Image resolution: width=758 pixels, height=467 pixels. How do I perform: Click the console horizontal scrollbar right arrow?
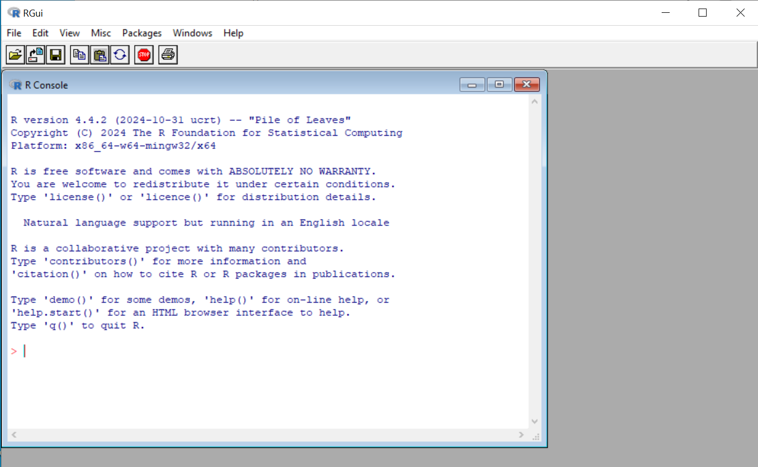tap(521, 435)
